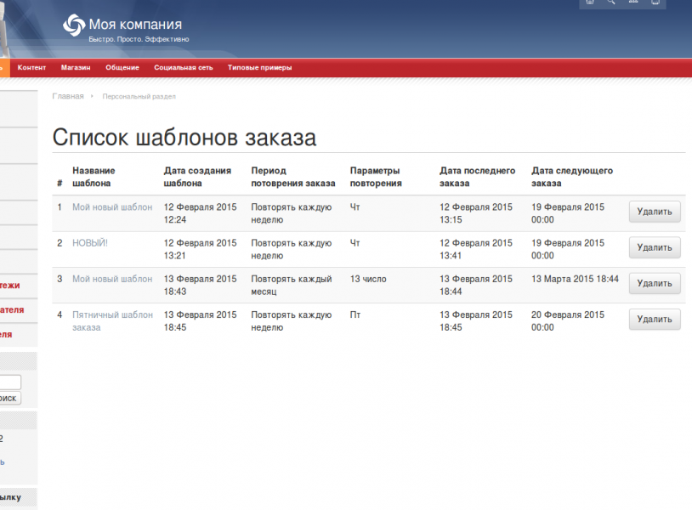Delete the monthly repeating template in row 3
The height and width of the screenshot is (510, 692).
[x=655, y=283]
